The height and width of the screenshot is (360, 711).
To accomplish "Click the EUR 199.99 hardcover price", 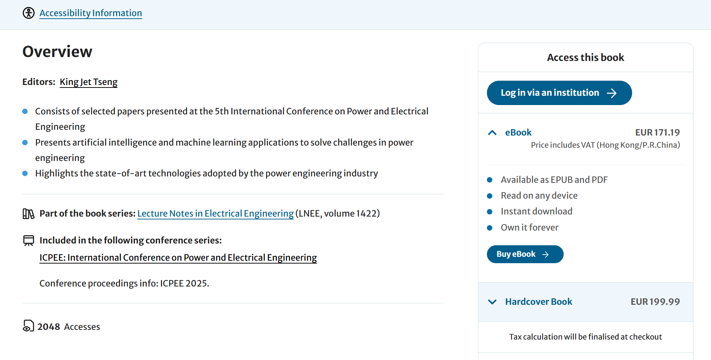I will tap(655, 302).
